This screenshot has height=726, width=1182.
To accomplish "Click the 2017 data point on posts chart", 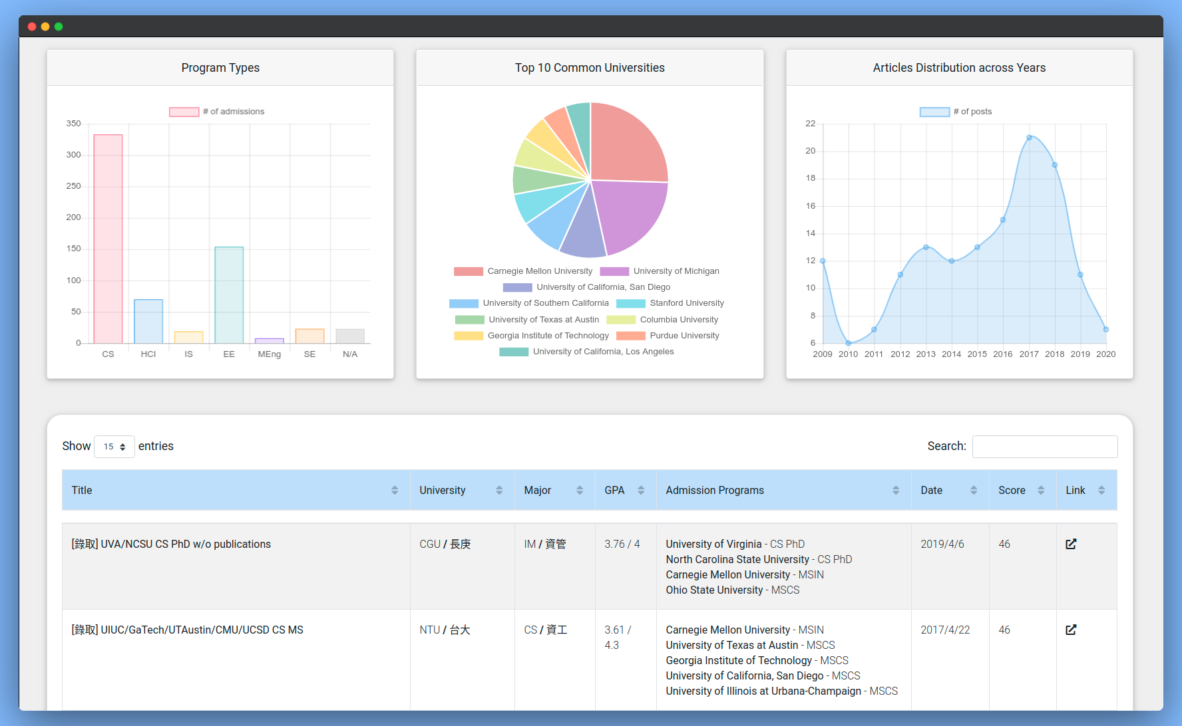I will coord(1029,138).
